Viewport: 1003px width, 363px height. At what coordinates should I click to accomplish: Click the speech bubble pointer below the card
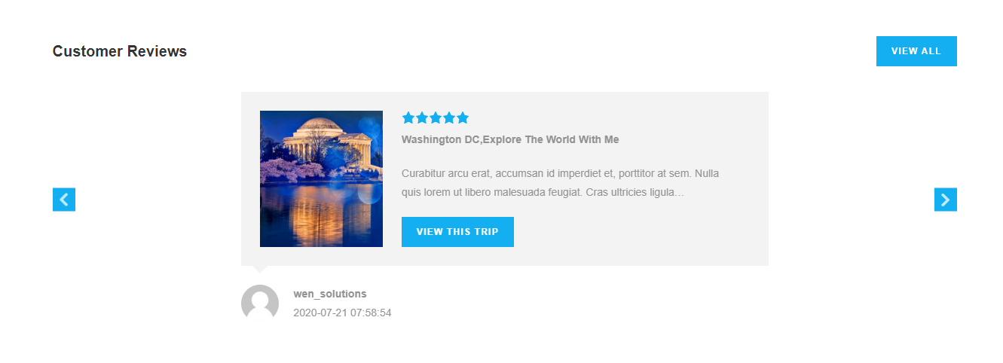(259, 268)
